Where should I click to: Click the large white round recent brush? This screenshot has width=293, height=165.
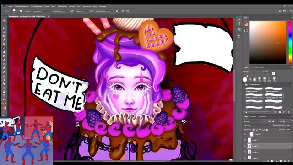[x=244, y=79]
